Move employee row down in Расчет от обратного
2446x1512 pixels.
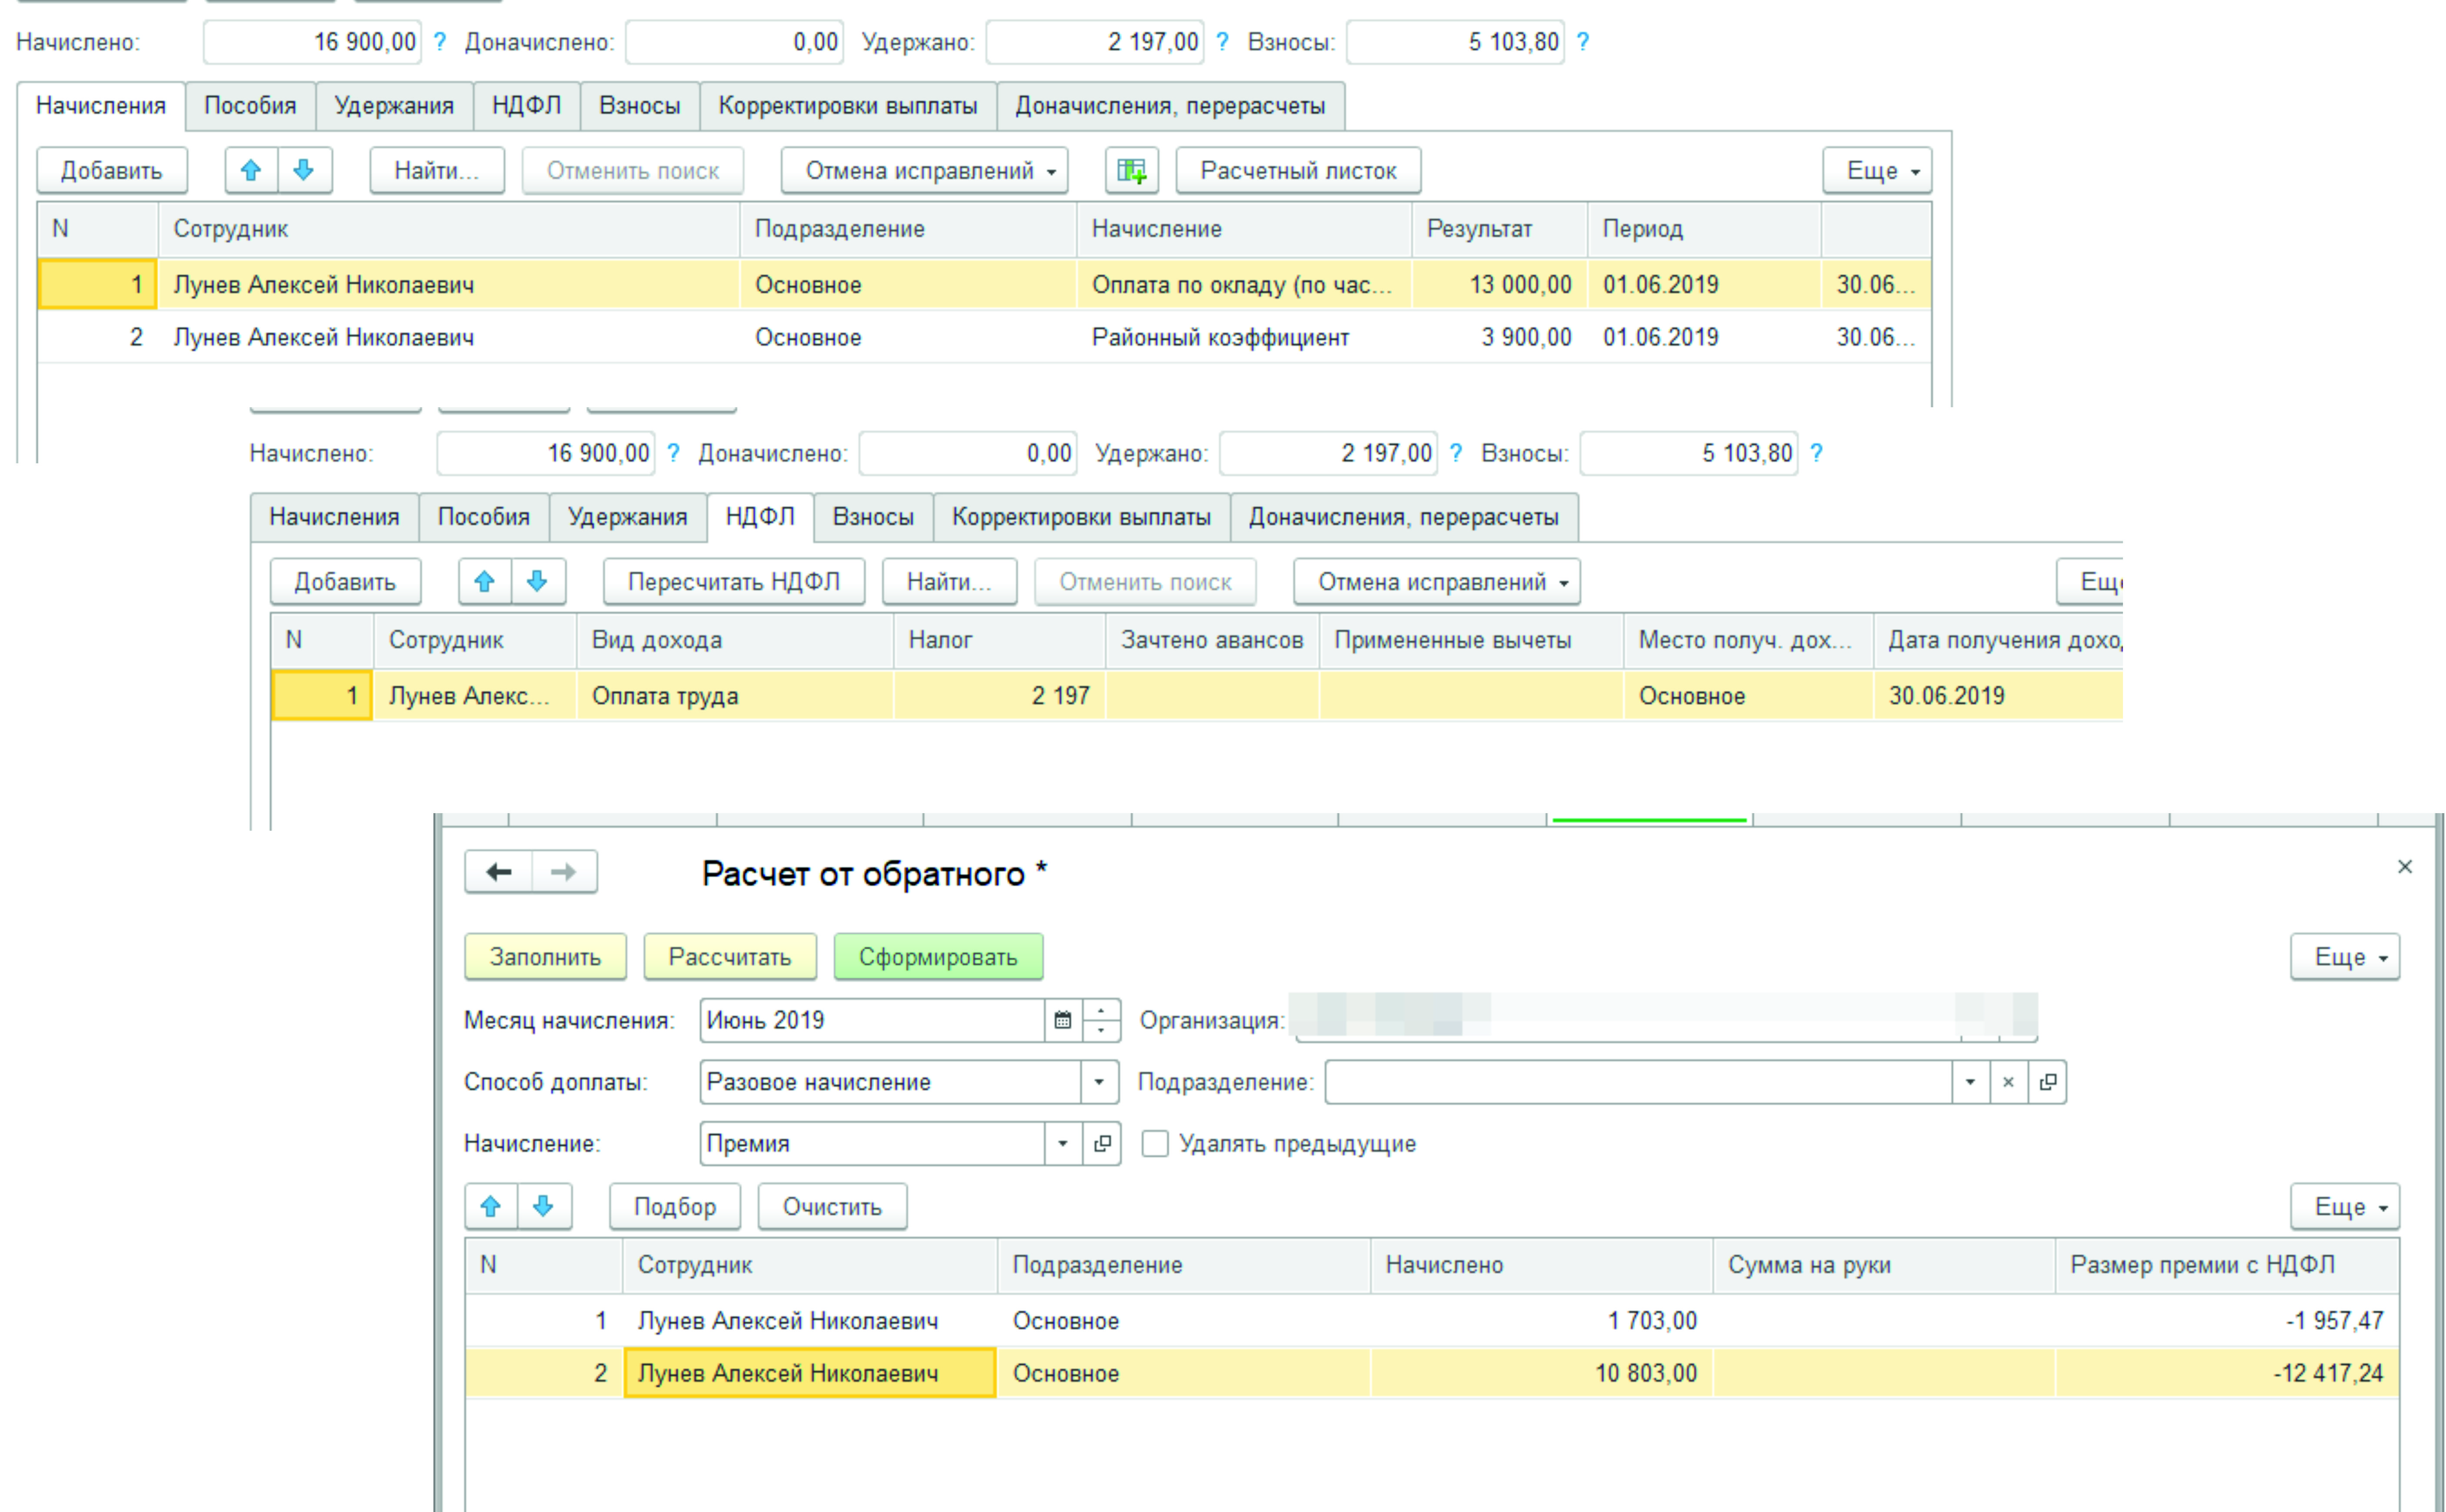544,1207
